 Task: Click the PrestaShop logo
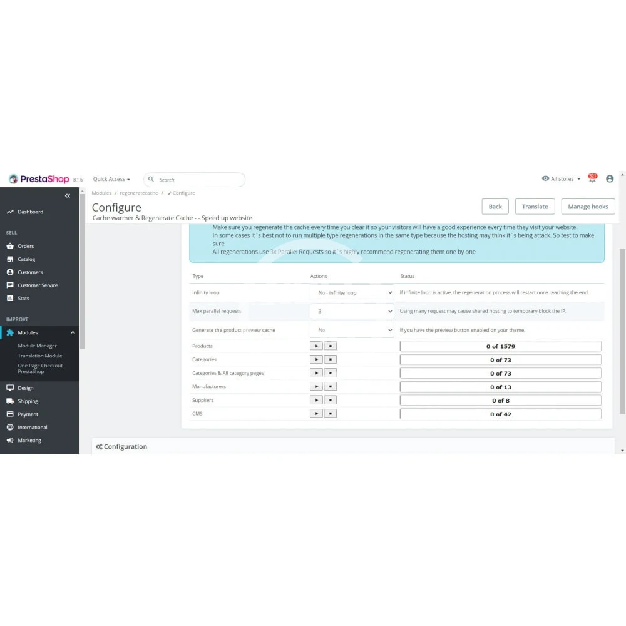point(39,179)
